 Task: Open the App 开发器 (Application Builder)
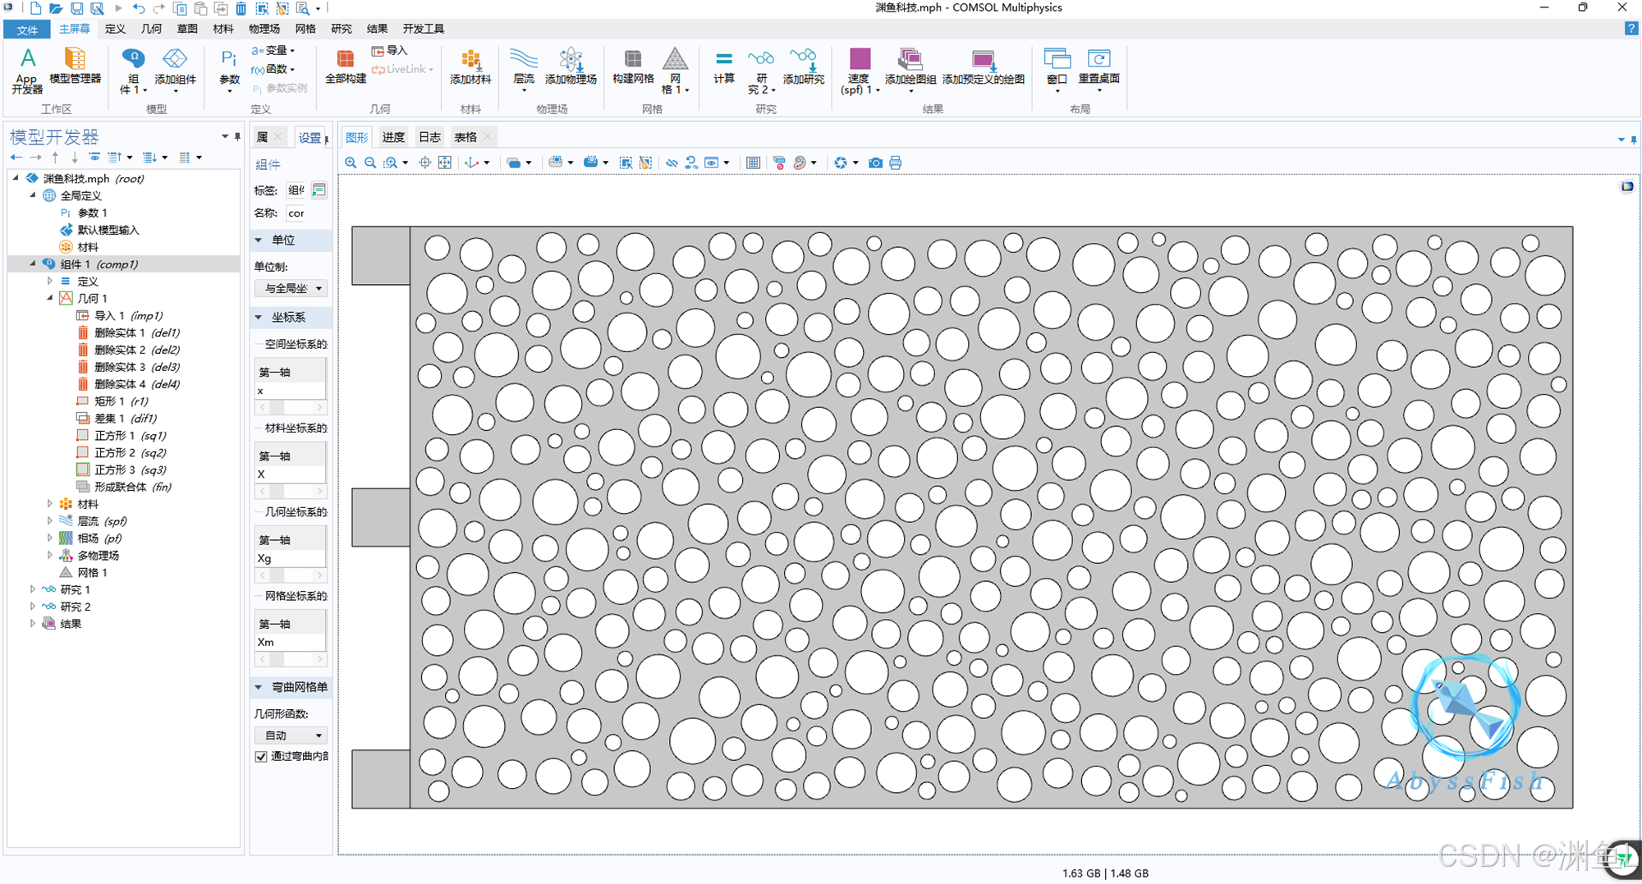click(27, 70)
